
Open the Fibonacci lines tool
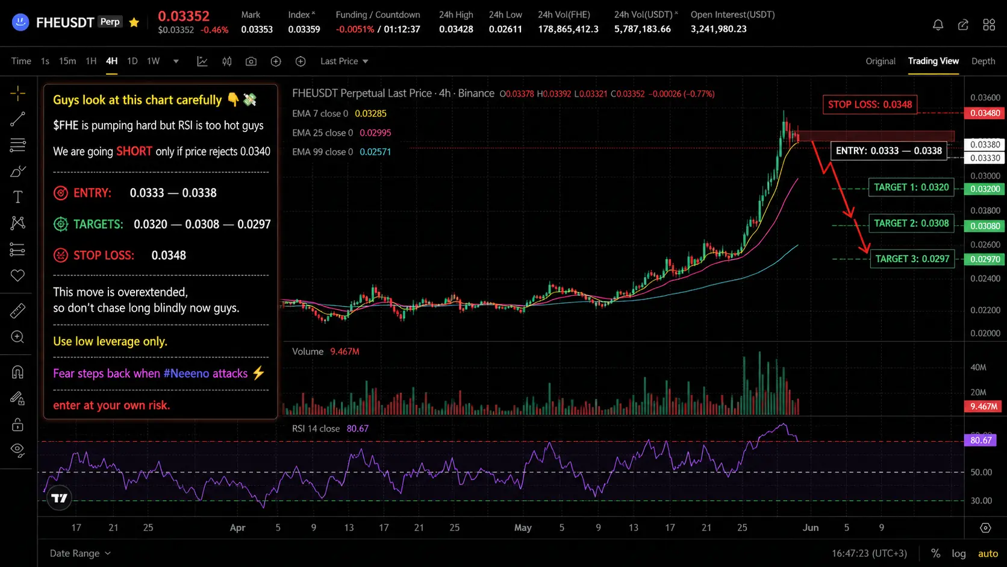pos(17,145)
